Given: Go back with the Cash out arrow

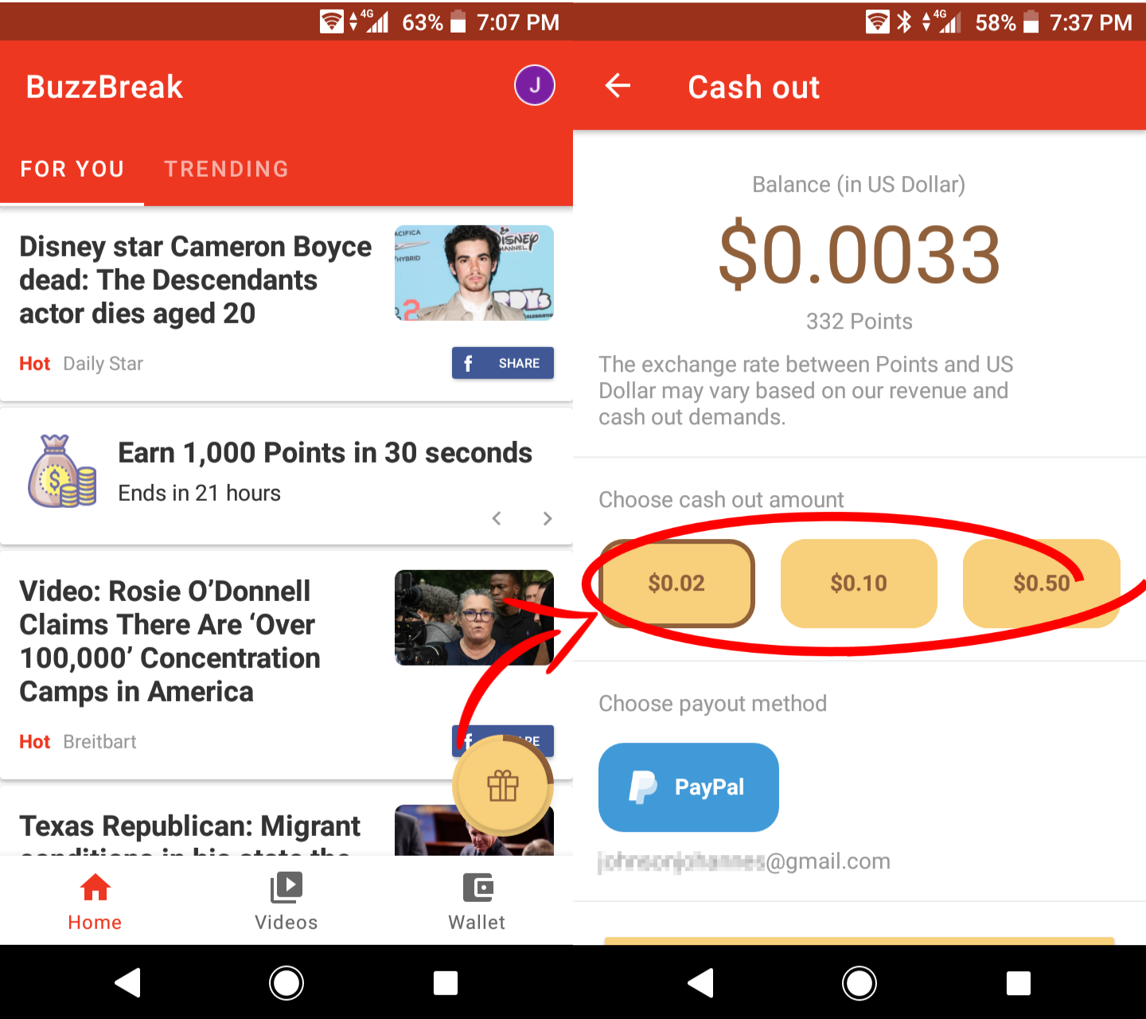Looking at the screenshot, I should click(x=618, y=85).
